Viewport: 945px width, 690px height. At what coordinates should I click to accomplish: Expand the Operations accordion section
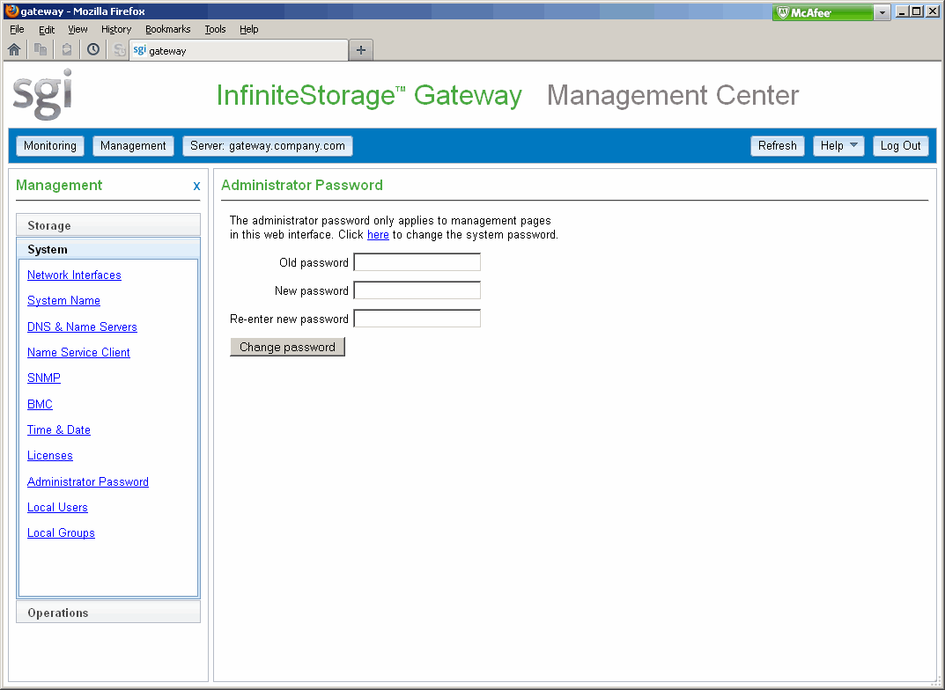(x=108, y=612)
